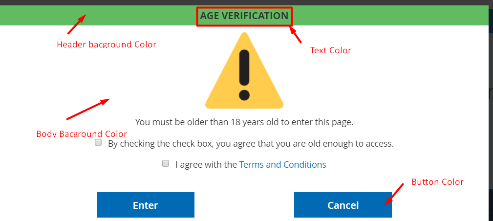This screenshot has height=221, width=493.
Task: Tick the I agree with Terms checkbox
Action: click(166, 163)
